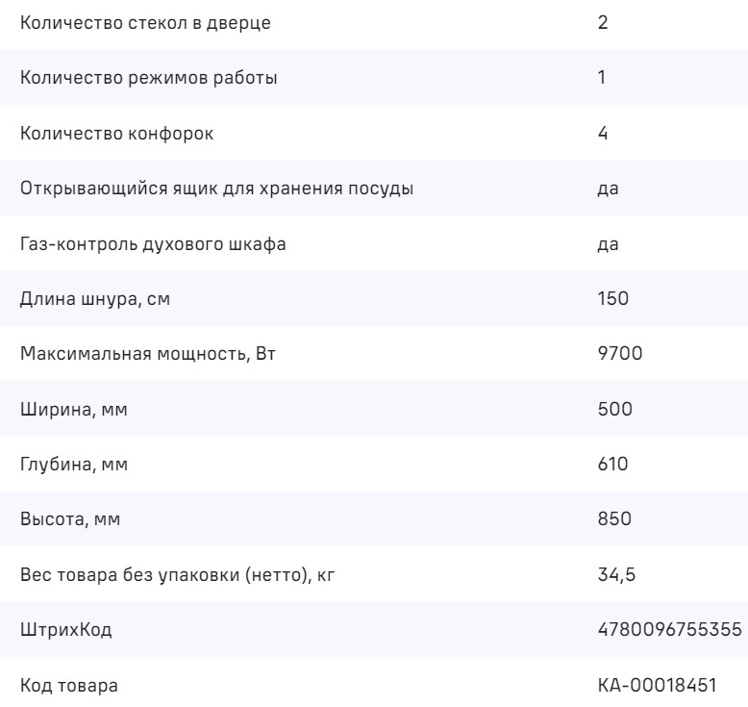The width and height of the screenshot is (748, 707).
Task: Select the depth value 610
Action: click(612, 466)
